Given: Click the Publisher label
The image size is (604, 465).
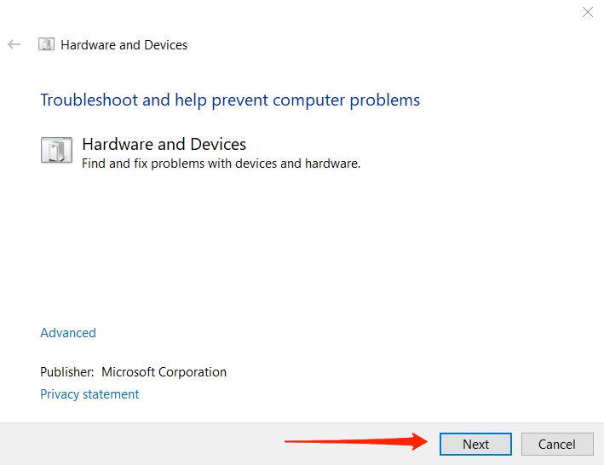Looking at the screenshot, I should click(x=67, y=372).
